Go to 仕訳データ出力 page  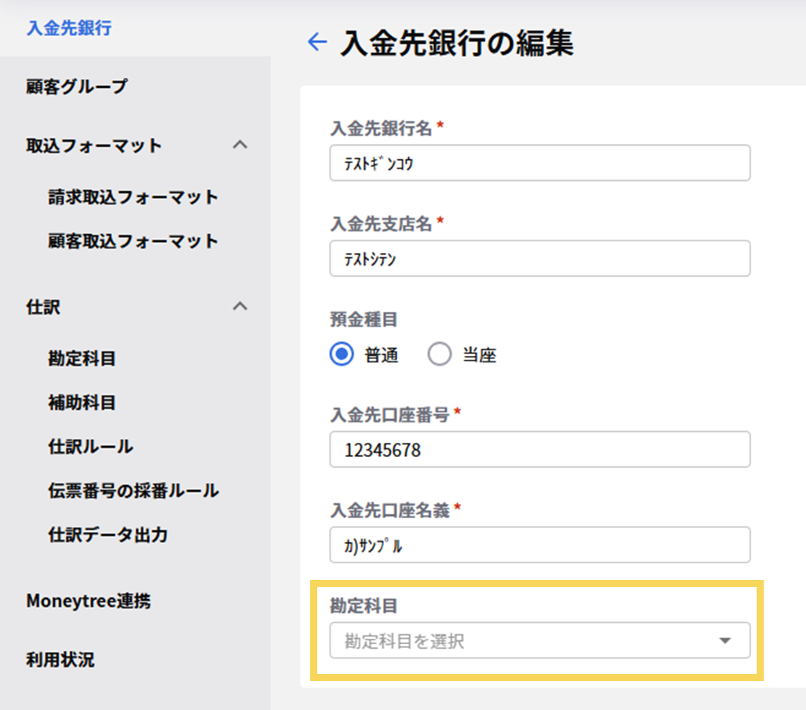[108, 535]
